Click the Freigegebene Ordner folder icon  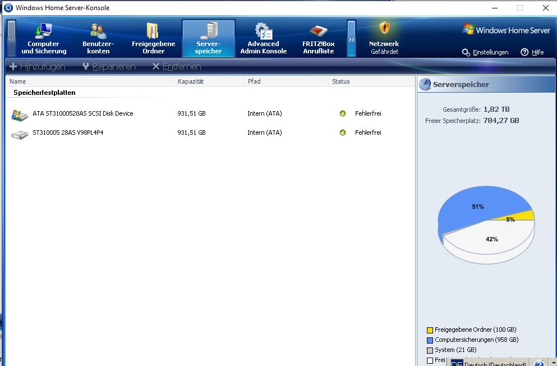(153, 31)
